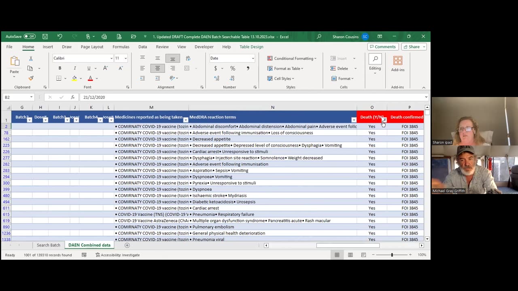Click the Cut scissors icon

point(30,59)
